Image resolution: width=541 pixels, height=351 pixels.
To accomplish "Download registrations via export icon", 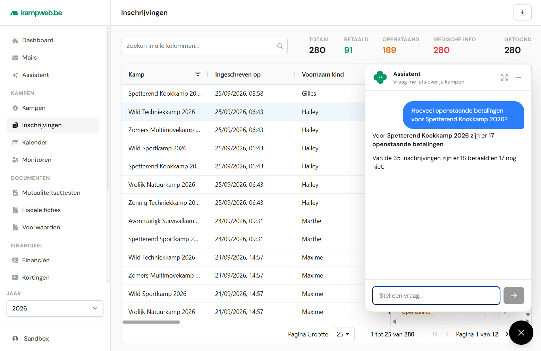I will point(523,12).
